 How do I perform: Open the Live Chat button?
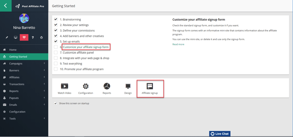click(x=220, y=134)
